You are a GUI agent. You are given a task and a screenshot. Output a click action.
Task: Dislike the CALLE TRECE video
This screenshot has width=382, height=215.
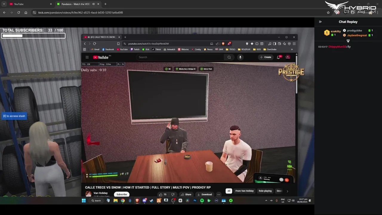click(x=172, y=194)
